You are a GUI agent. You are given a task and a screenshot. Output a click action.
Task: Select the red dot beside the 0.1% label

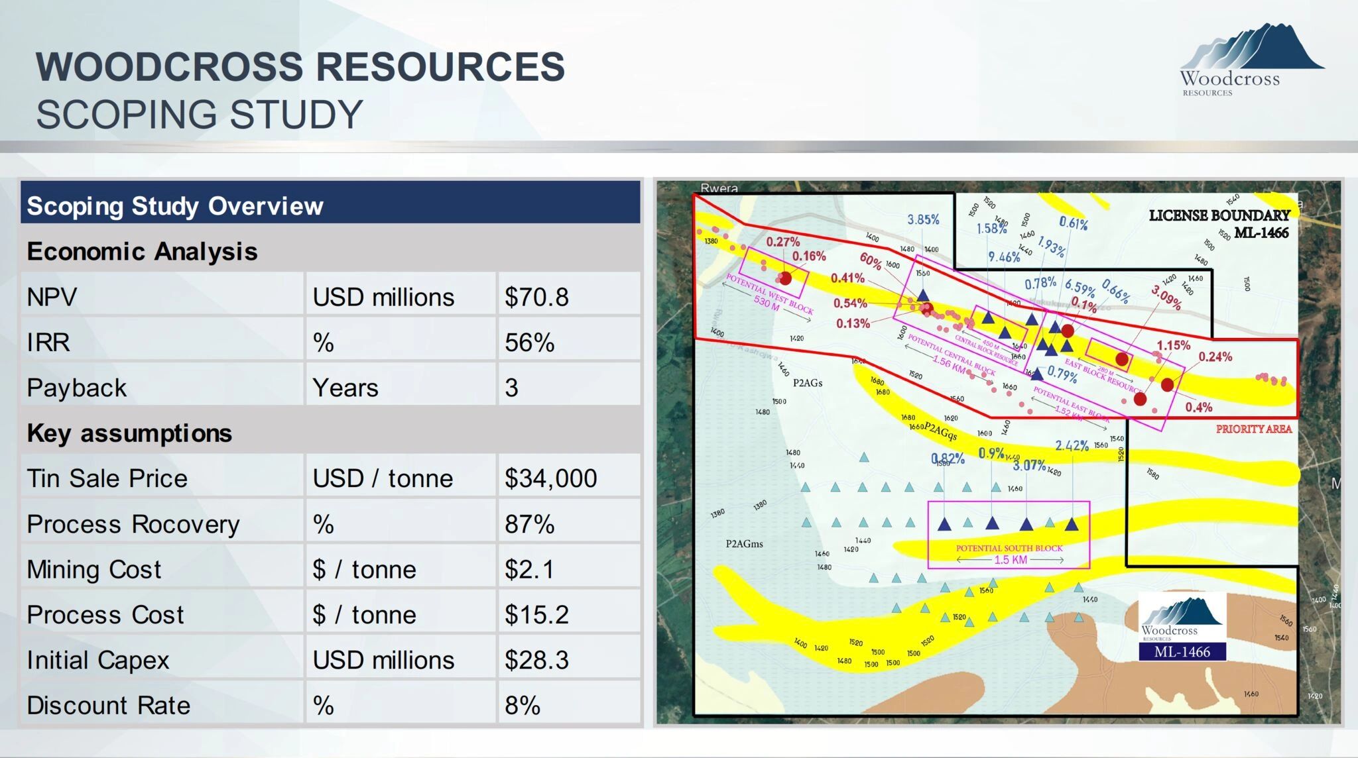1066,330
